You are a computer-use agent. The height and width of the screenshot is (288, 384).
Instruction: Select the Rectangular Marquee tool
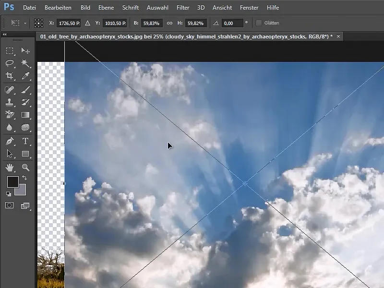click(10, 51)
